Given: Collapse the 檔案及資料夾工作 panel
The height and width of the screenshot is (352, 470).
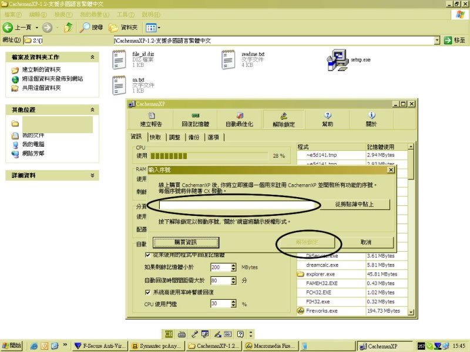Looking at the screenshot, I should coord(92,57).
